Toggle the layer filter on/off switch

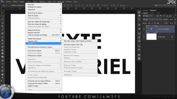(176, 16)
